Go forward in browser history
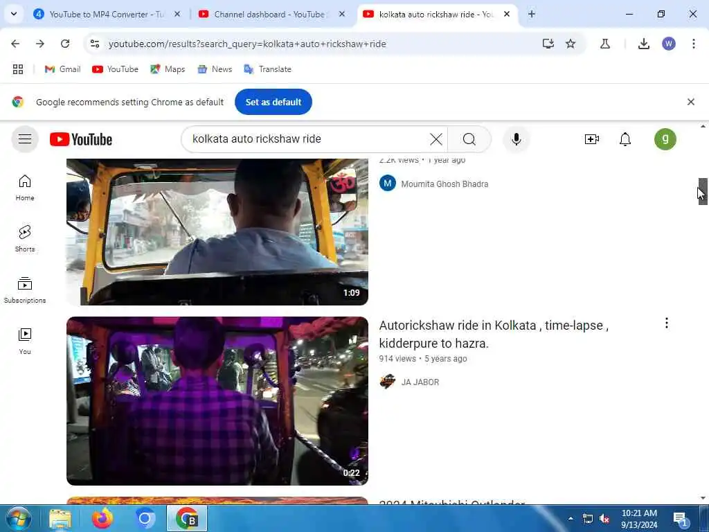Viewport: 709px width, 532px height. pyautogui.click(x=40, y=44)
